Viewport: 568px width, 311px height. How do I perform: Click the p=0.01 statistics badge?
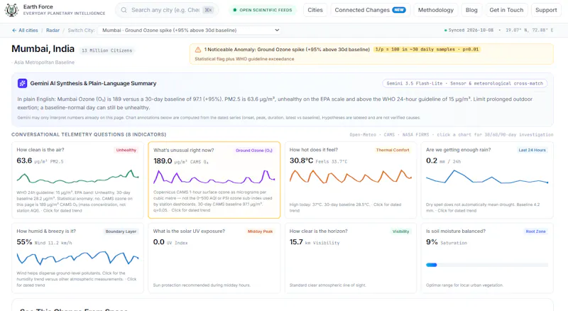point(427,50)
